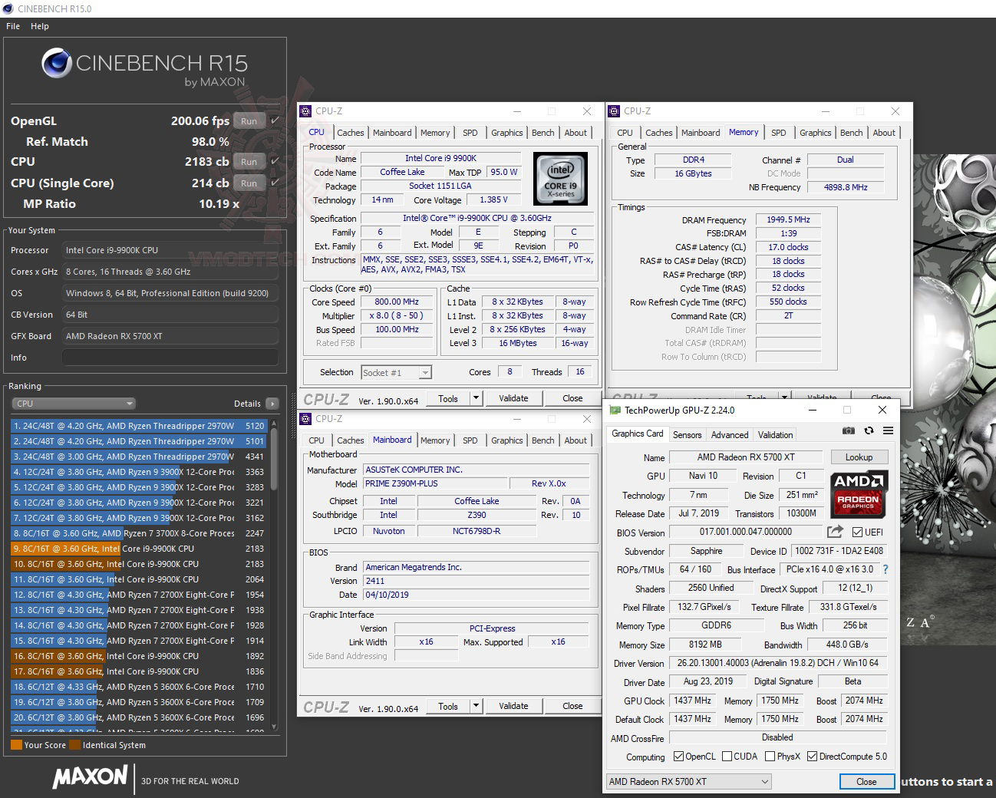The height and width of the screenshot is (798, 996).
Task: Open Cinebench's File menu
Action: pos(12,25)
